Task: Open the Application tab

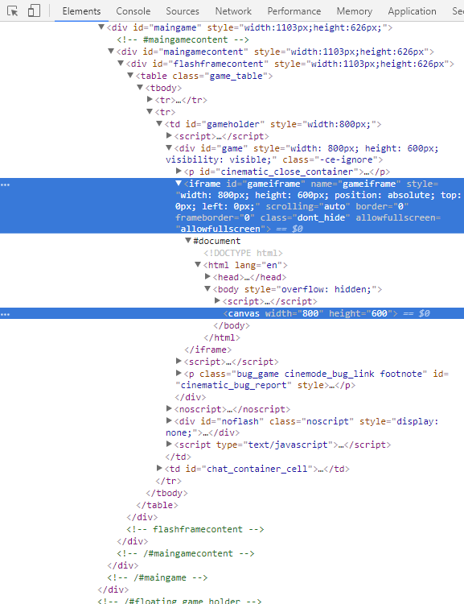Action: (412, 11)
